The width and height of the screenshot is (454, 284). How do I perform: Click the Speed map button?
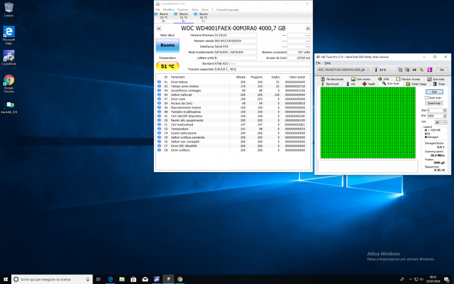(434, 103)
